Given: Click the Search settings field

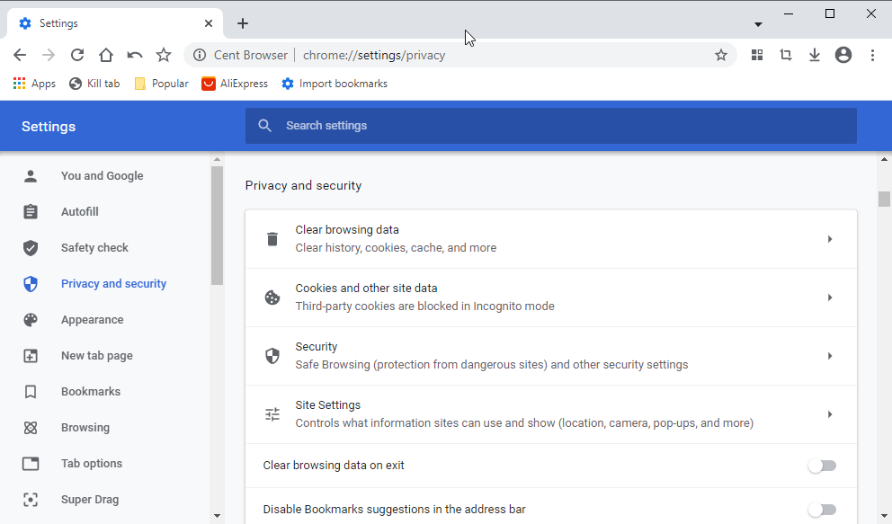Looking at the screenshot, I should [x=550, y=126].
